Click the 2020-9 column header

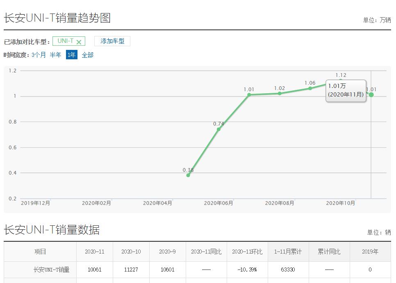tap(167, 252)
